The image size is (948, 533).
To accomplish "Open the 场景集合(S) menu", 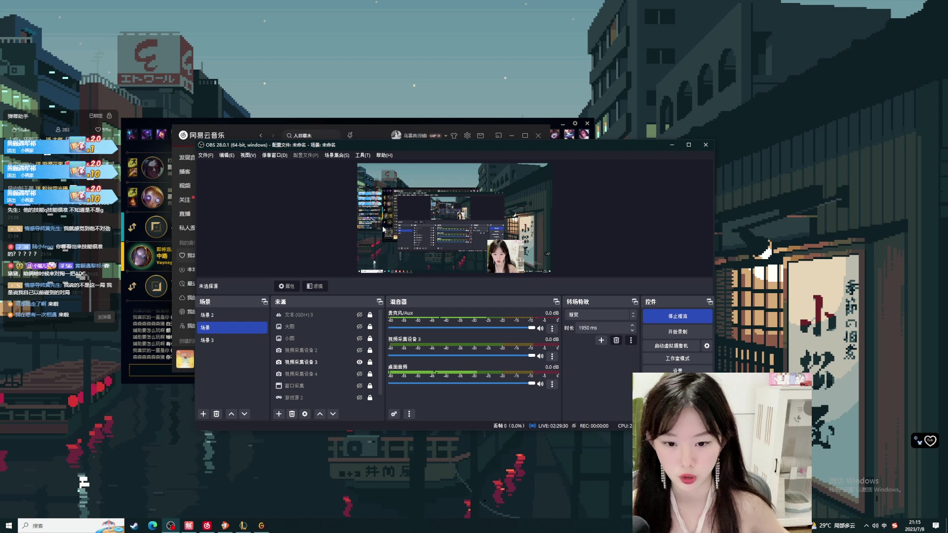I will tap(337, 155).
